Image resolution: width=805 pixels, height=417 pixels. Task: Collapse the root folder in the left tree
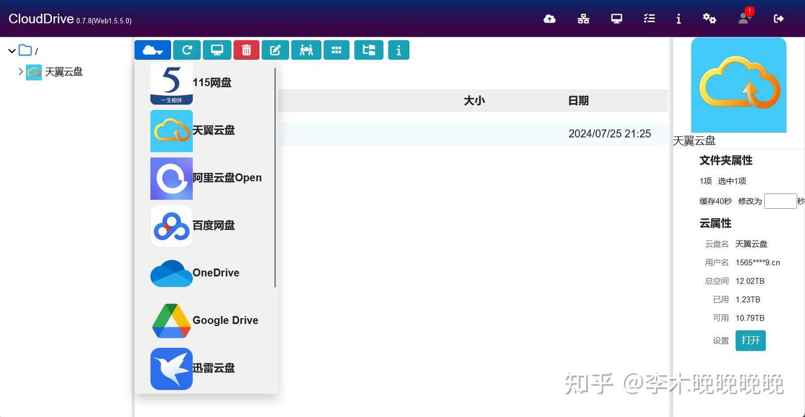(12, 50)
